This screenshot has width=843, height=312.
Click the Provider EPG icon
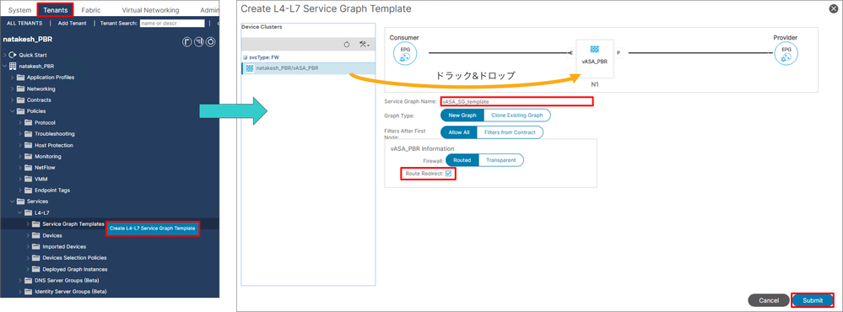786,54
